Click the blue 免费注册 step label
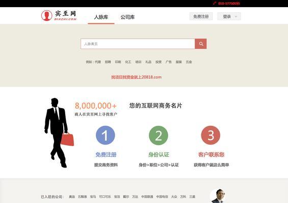 tap(106, 155)
